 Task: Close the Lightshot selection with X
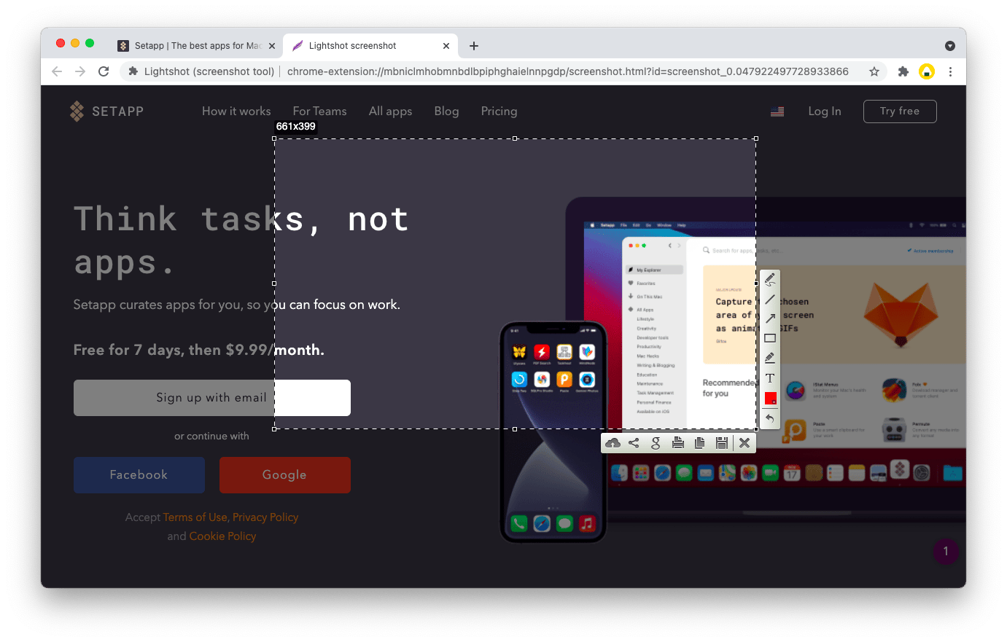coord(744,443)
